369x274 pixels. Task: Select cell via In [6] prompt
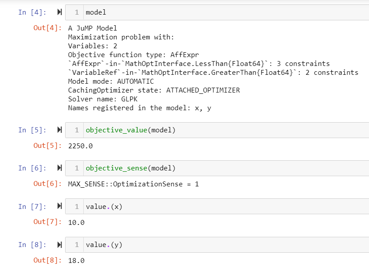(29, 168)
